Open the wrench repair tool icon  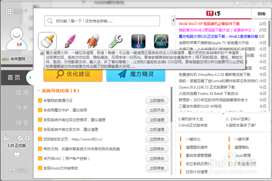(x=116, y=41)
